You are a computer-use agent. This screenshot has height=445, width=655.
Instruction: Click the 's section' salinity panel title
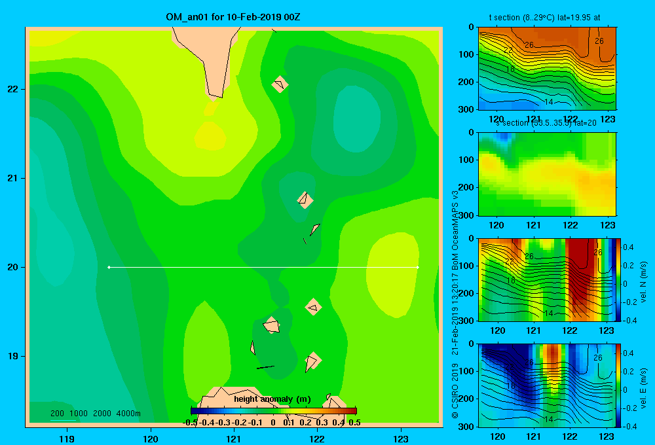tap(546, 123)
